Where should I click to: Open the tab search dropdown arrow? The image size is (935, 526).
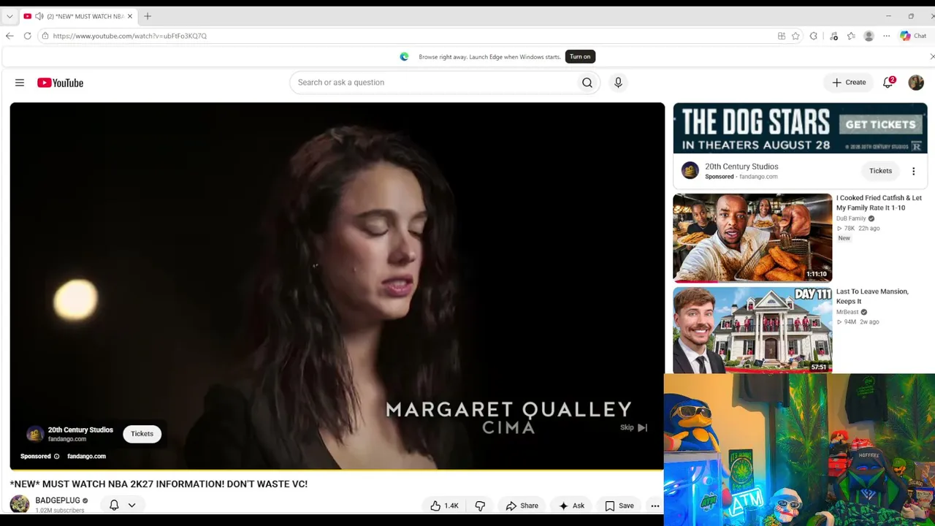click(x=9, y=16)
